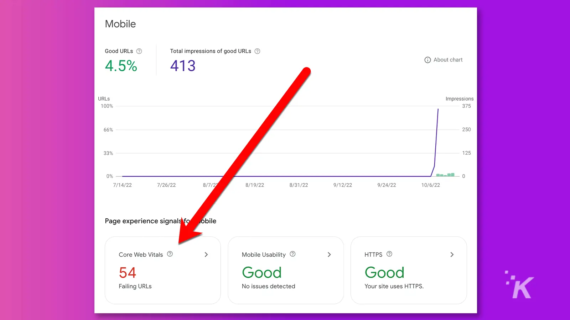Click the purple impressions spike line on the chart
The image size is (570, 320).
click(436, 139)
